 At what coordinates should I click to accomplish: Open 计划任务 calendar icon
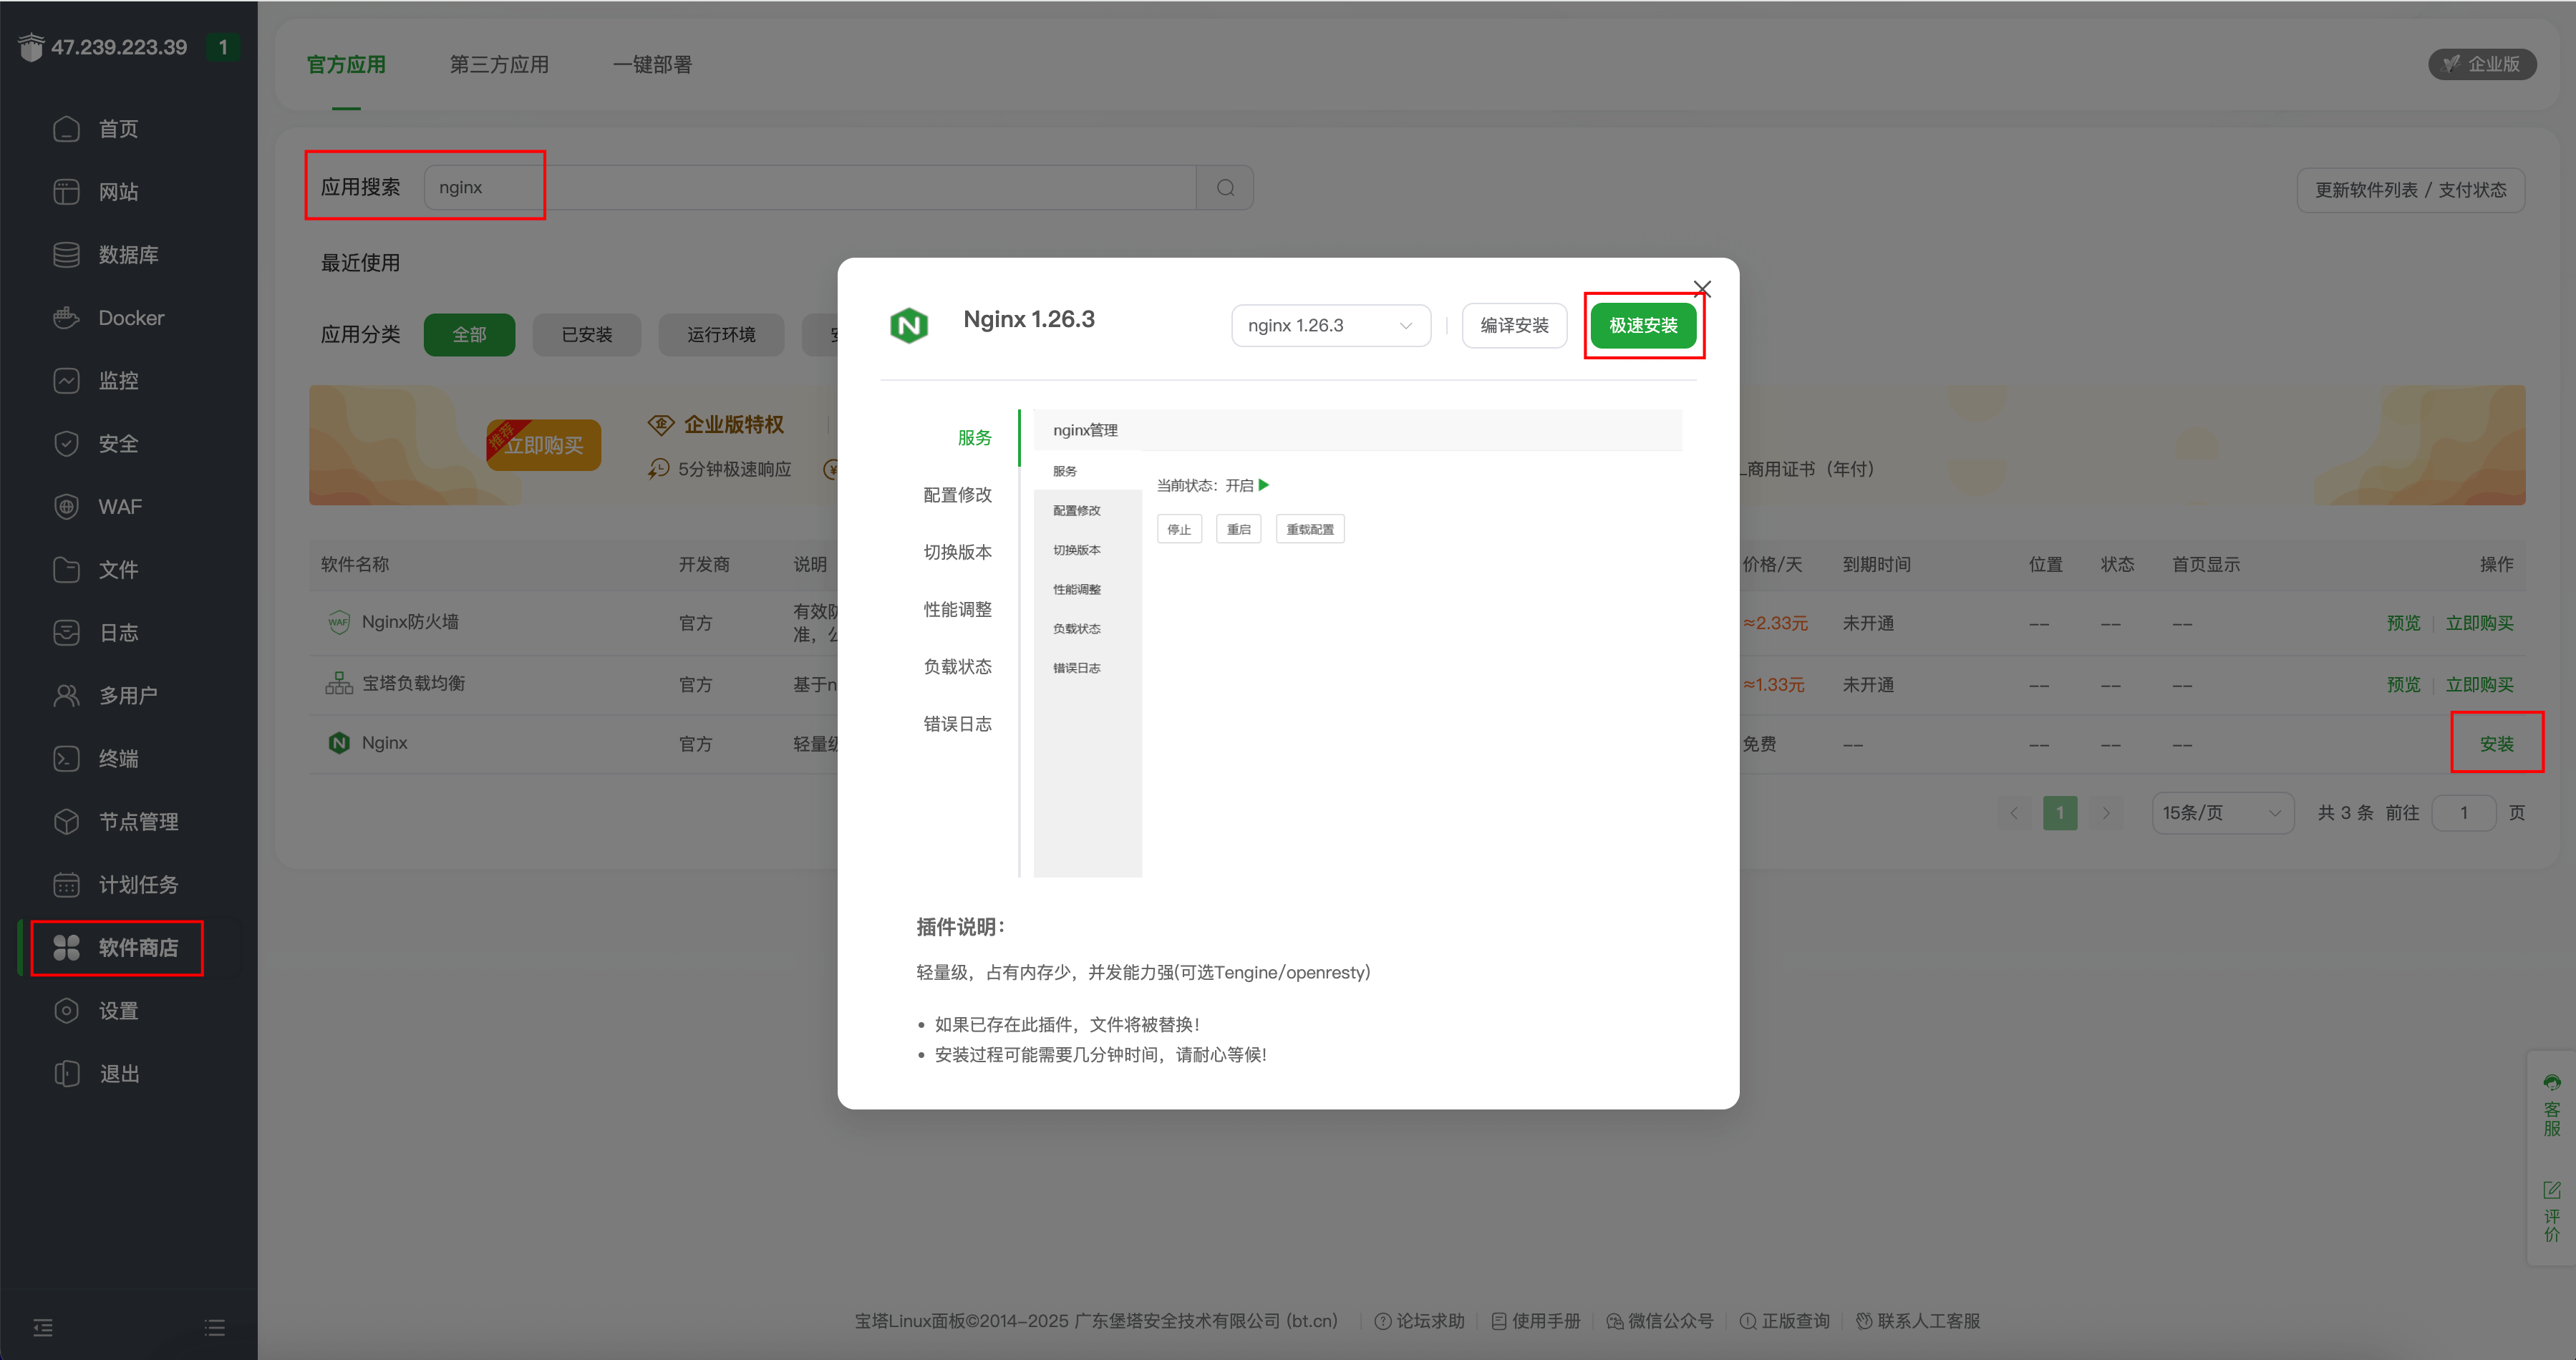coord(66,885)
